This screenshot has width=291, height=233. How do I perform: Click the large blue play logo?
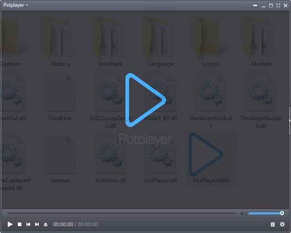click(145, 100)
